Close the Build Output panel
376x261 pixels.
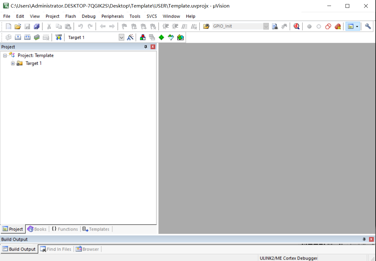click(x=371, y=239)
